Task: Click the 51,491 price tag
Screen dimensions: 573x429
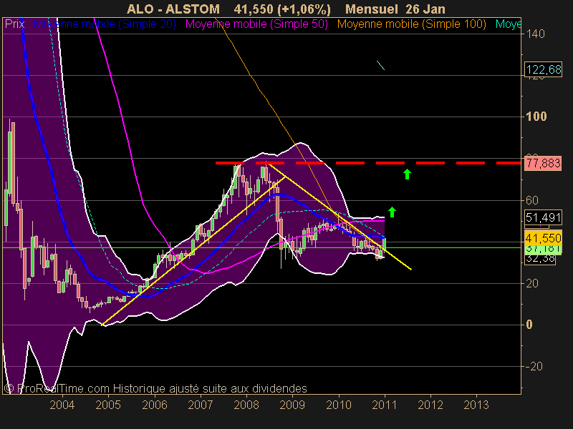Action: pos(544,218)
